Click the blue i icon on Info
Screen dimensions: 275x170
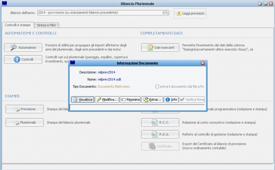click(168, 100)
